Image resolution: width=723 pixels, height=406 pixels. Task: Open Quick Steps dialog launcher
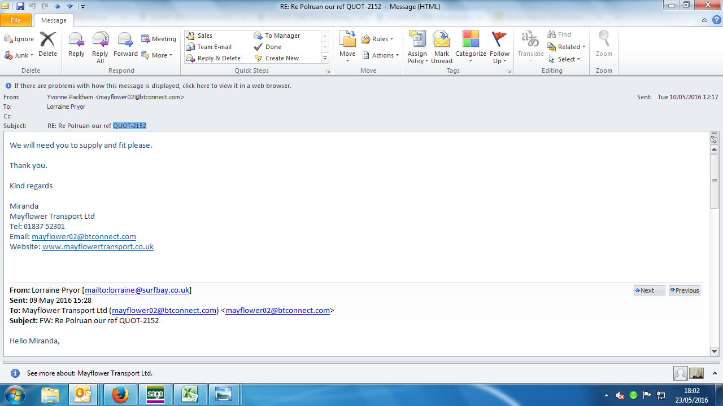coord(328,71)
